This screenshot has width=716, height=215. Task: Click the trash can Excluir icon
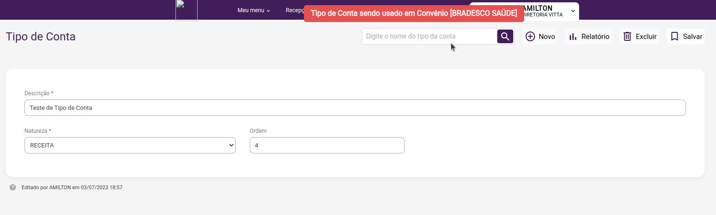[627, 37]
